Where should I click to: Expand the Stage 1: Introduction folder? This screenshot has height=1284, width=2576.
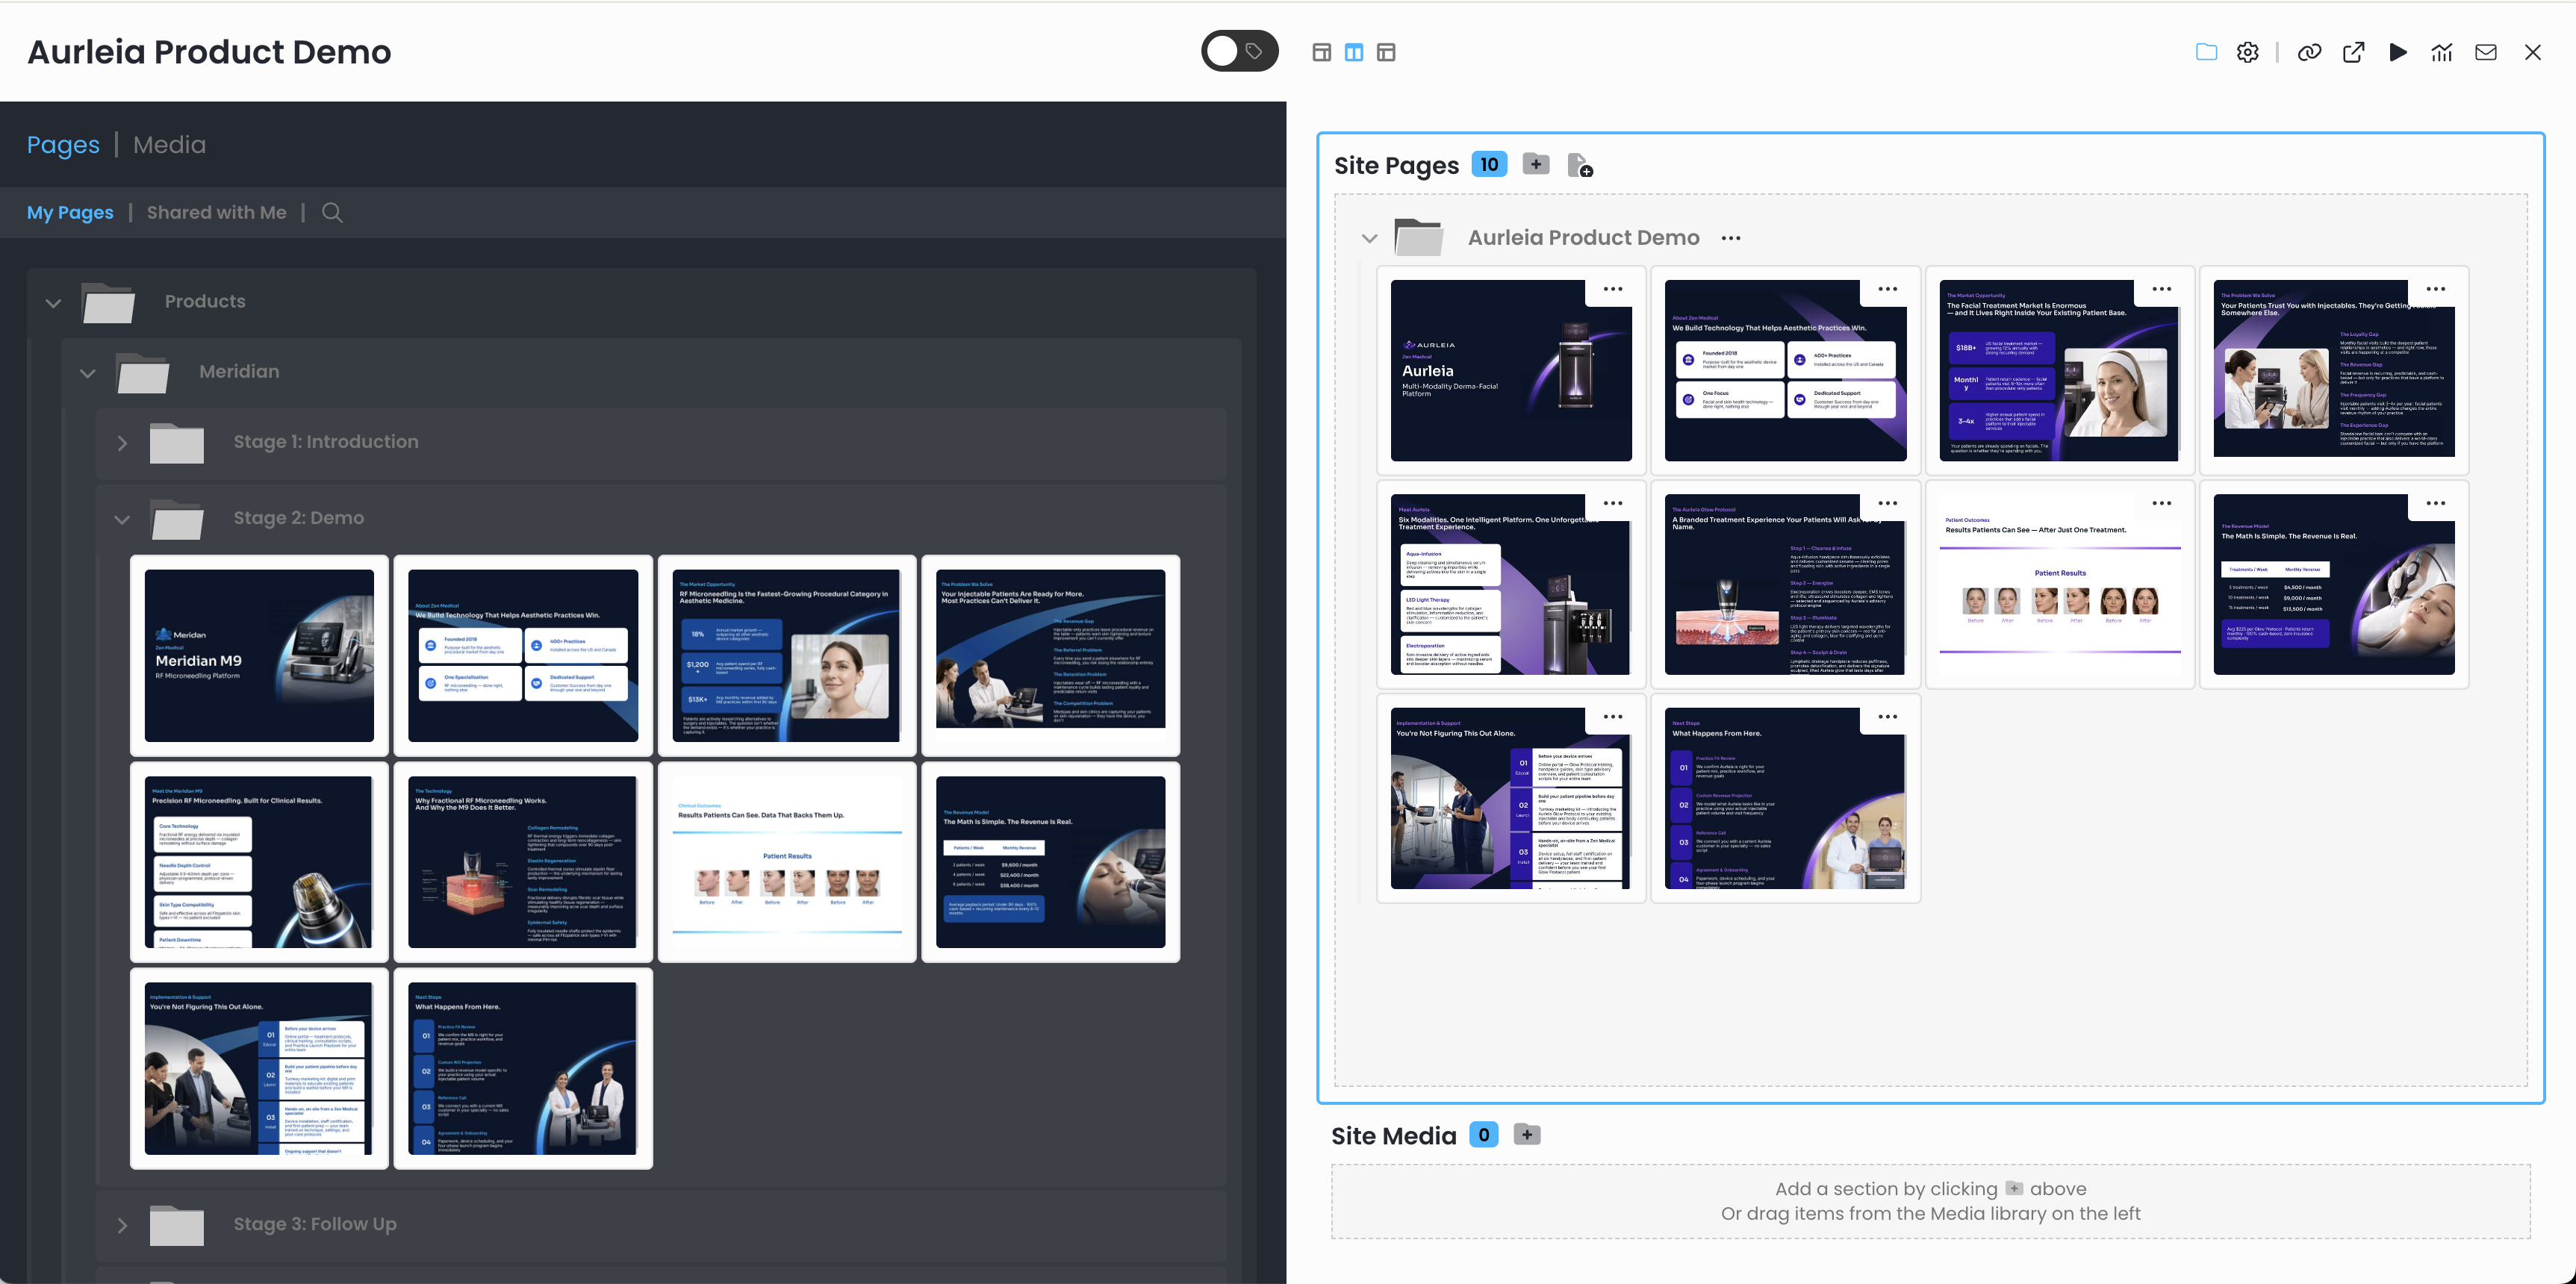(x=122, y=442)
